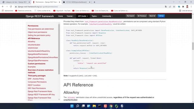The width and height of the screenshot is (194, 109).
Task: Open the share page icon in address bar
Action: pyautogui.click(x=170, y=7)
